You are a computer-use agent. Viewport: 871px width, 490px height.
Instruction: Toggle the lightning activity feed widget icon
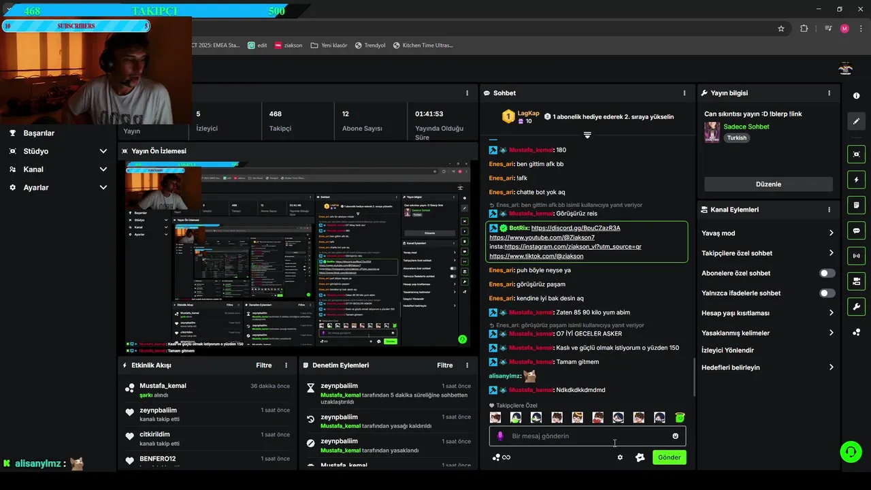pos(856,180)
